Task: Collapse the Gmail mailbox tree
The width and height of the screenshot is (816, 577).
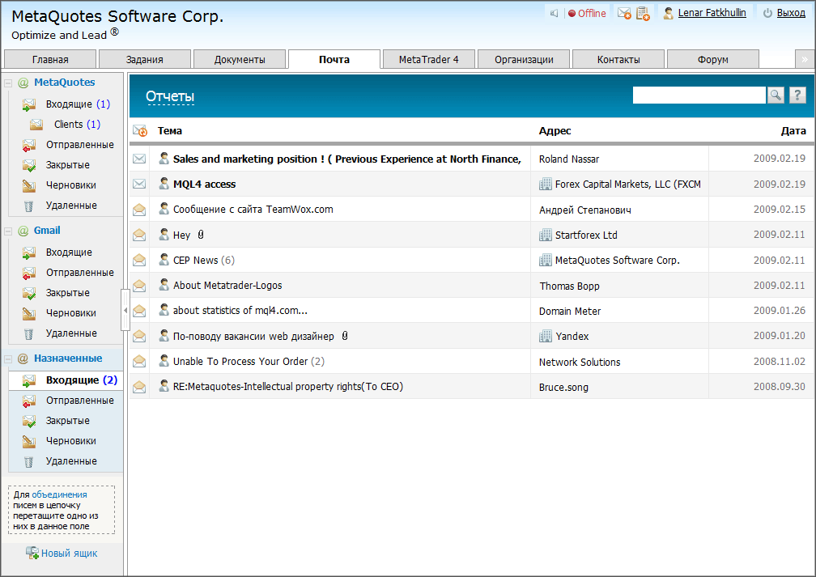Action: [8, 231]
